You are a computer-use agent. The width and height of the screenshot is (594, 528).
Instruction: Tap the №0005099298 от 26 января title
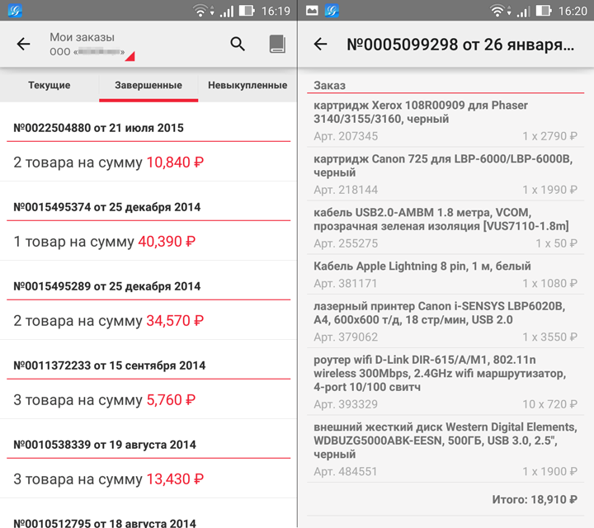(460, 45)
